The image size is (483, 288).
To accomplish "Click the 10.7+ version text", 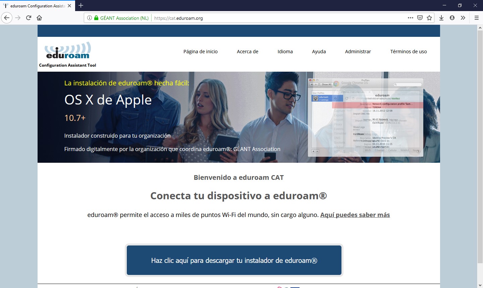I will 75,118.
